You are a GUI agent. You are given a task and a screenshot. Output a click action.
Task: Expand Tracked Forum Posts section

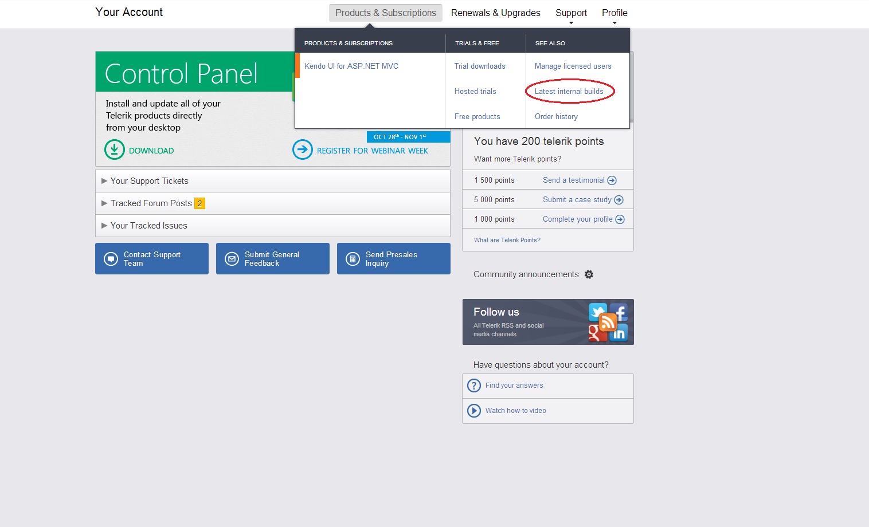pyautogui.click(x=273, y=203)
